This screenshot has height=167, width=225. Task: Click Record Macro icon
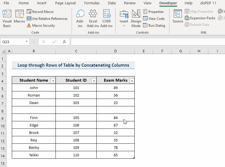(29, 11)
